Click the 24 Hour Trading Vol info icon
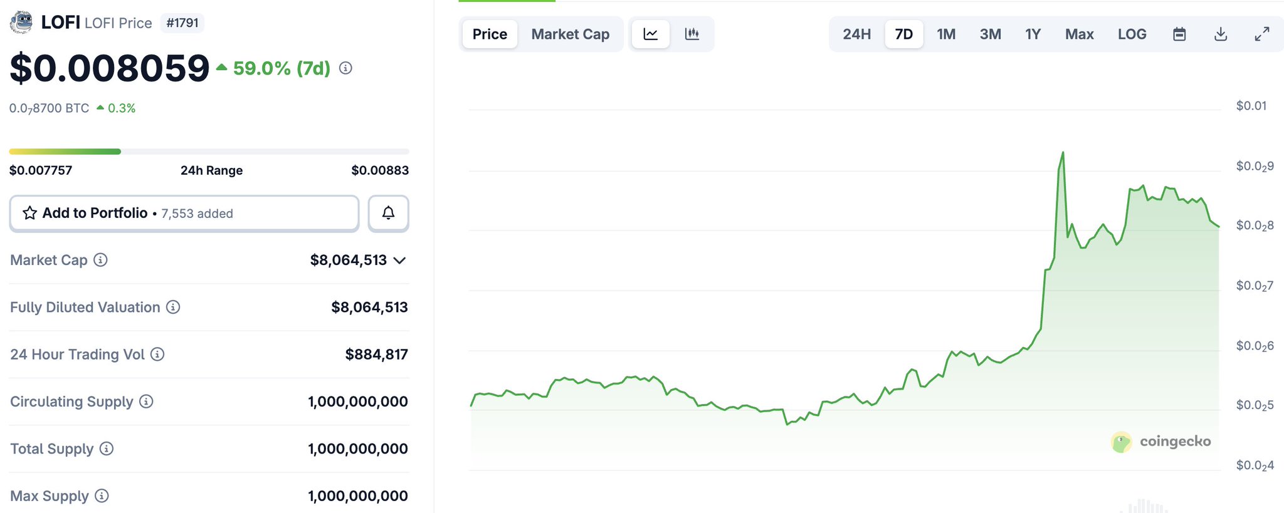This screenshot has height=513, width=1284. [158, 355]
